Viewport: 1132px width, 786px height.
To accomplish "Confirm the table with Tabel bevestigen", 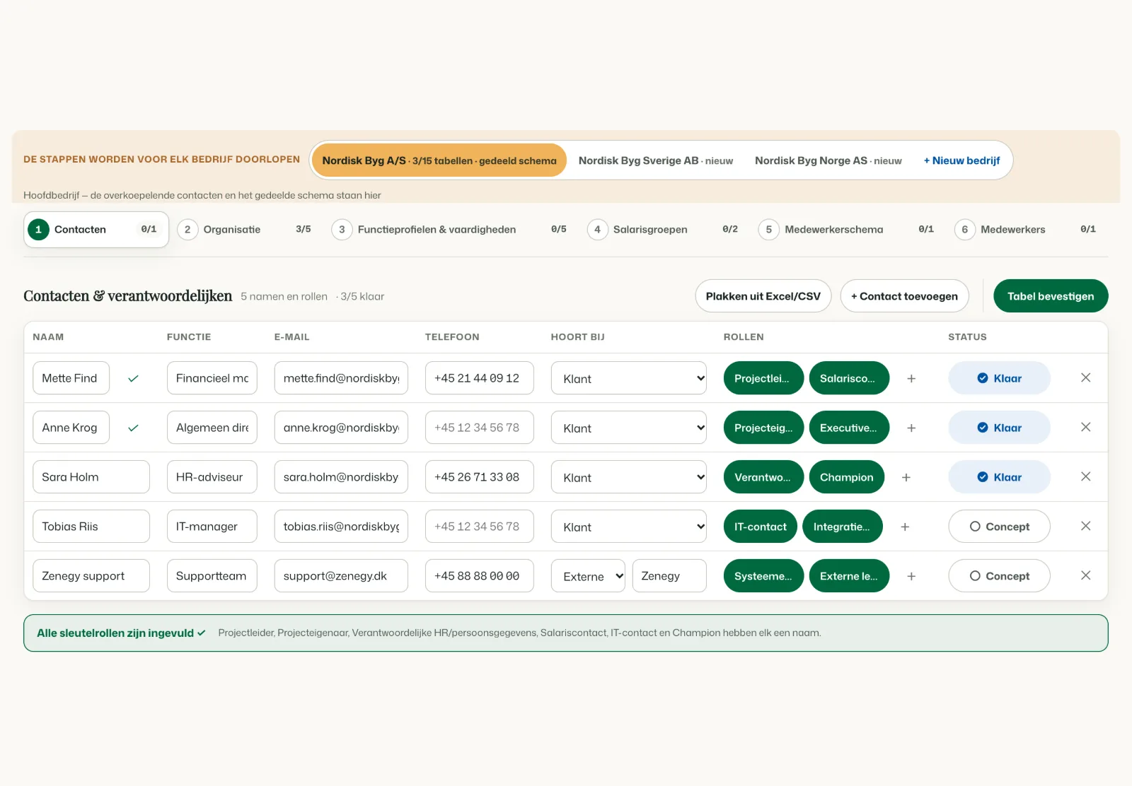I will 1051,296.
